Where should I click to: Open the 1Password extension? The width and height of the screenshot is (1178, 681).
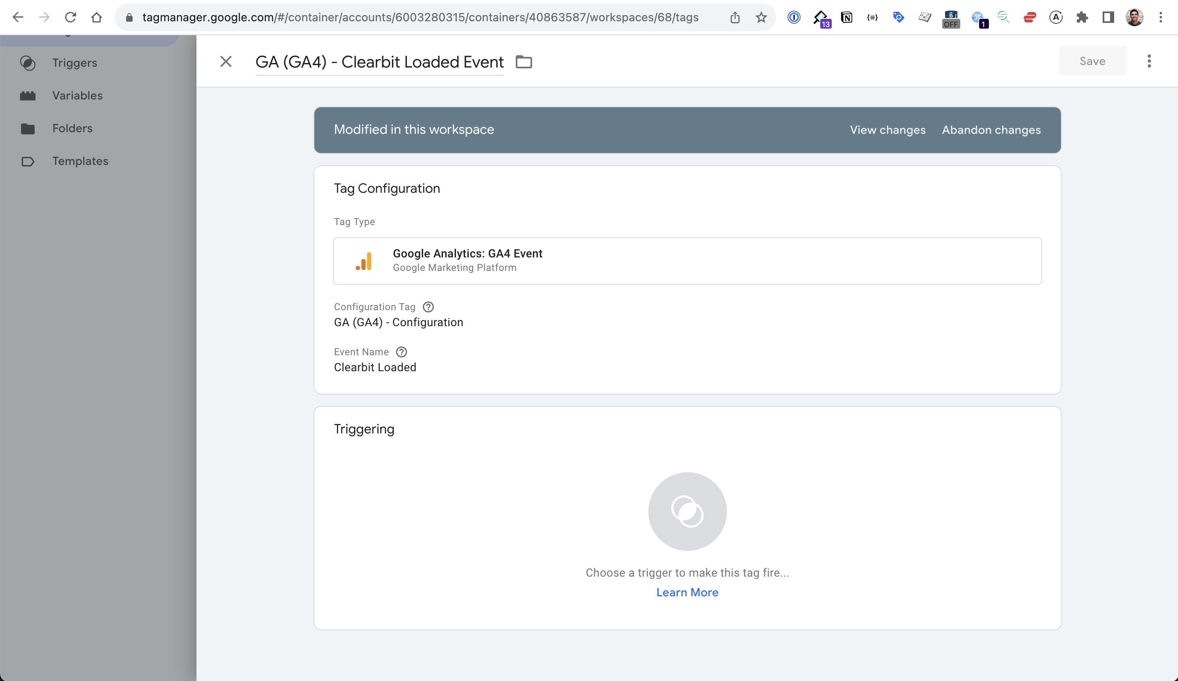click(x=794, y=17)
